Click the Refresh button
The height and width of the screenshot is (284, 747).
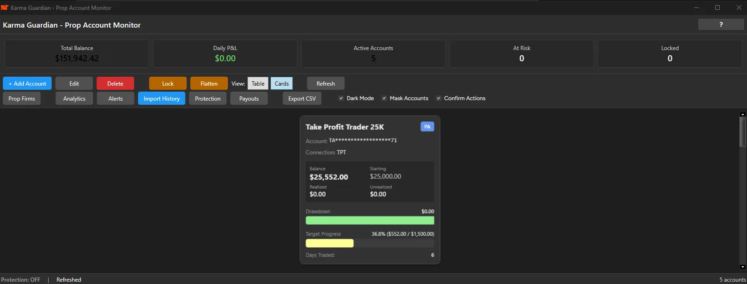click(x=326, y=83)
